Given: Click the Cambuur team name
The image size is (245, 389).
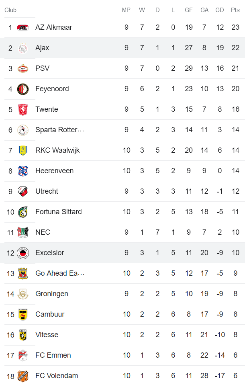Looking at the screenshot, I should click(50, 314).
